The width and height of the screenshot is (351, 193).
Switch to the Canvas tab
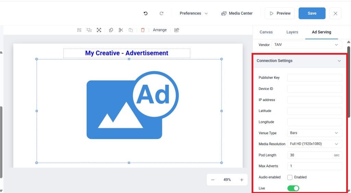[x=266, y=32]
